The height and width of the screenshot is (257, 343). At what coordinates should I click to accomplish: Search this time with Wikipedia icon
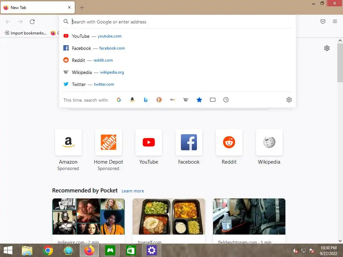click(x=186, y=100)
